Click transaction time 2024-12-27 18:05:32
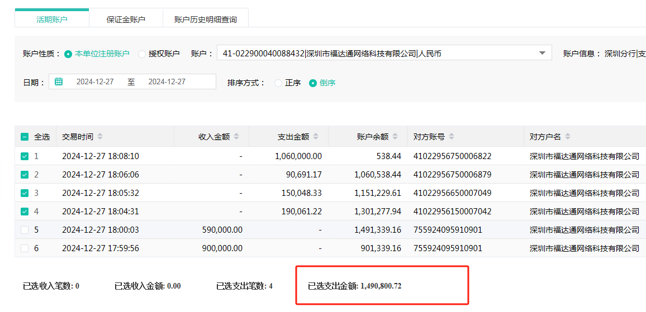646x312 pixels. click(101, 193)
